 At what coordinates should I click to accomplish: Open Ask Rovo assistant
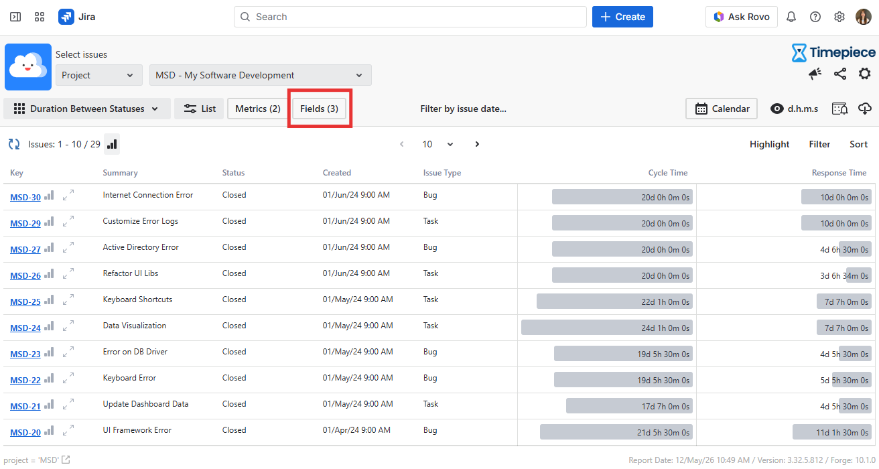coord(742,17)
